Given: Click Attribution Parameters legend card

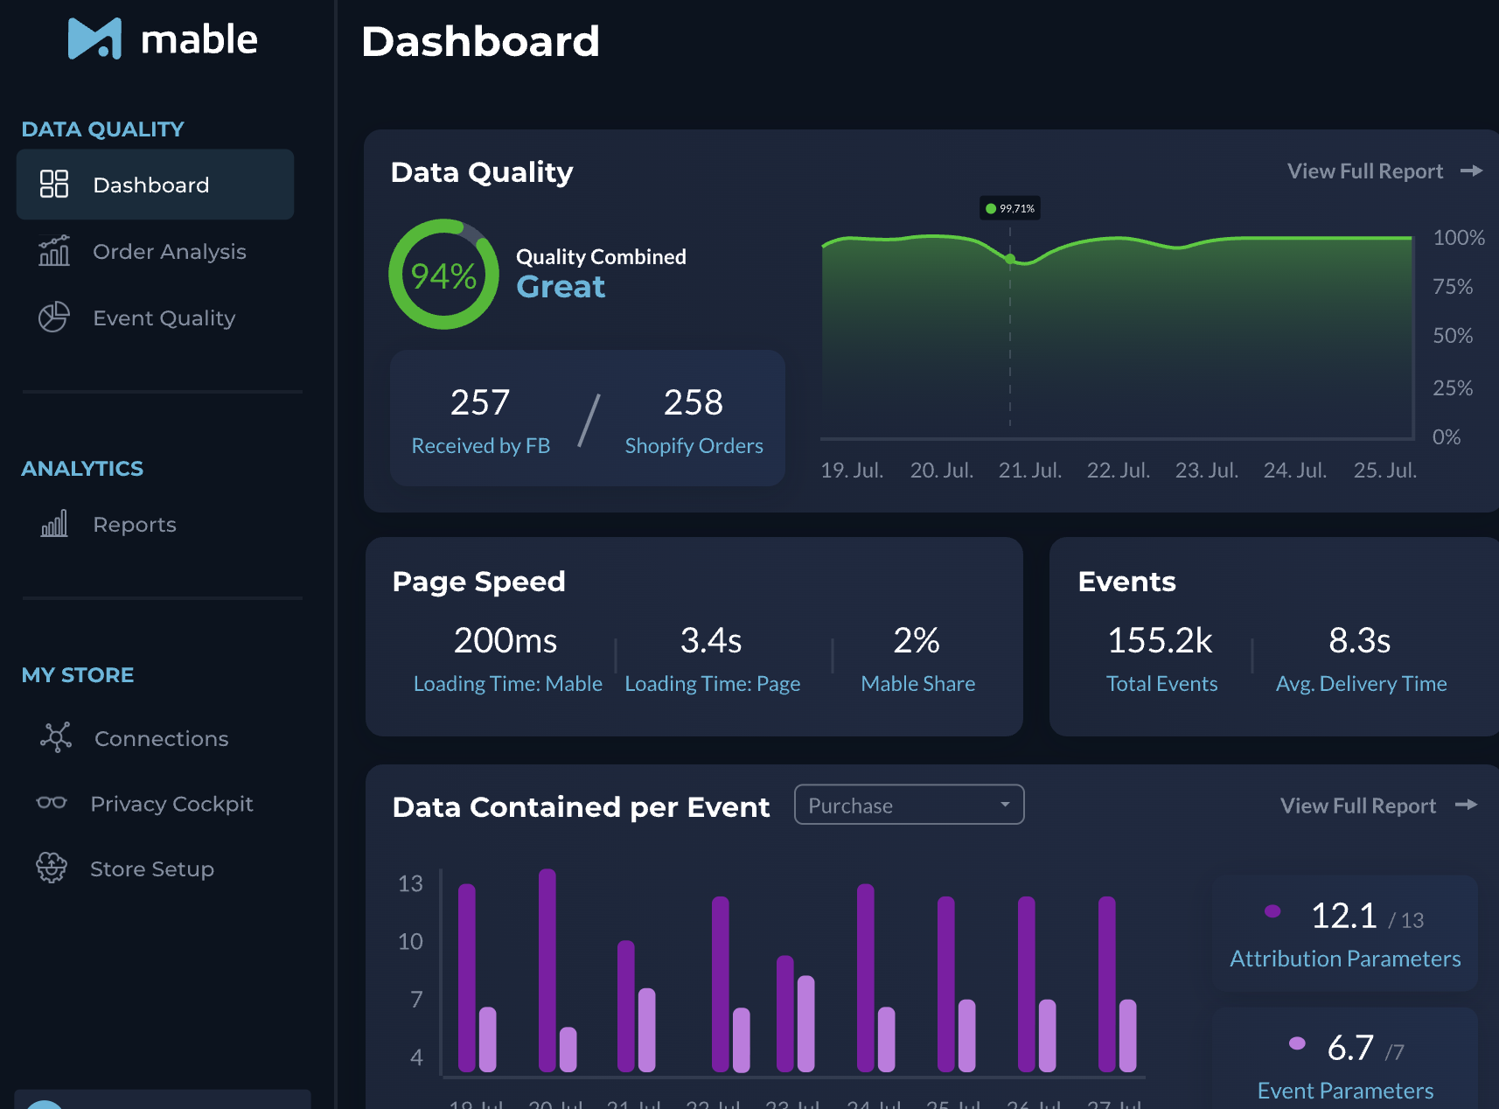Looking at the screenshot, I should [1344, 933].
